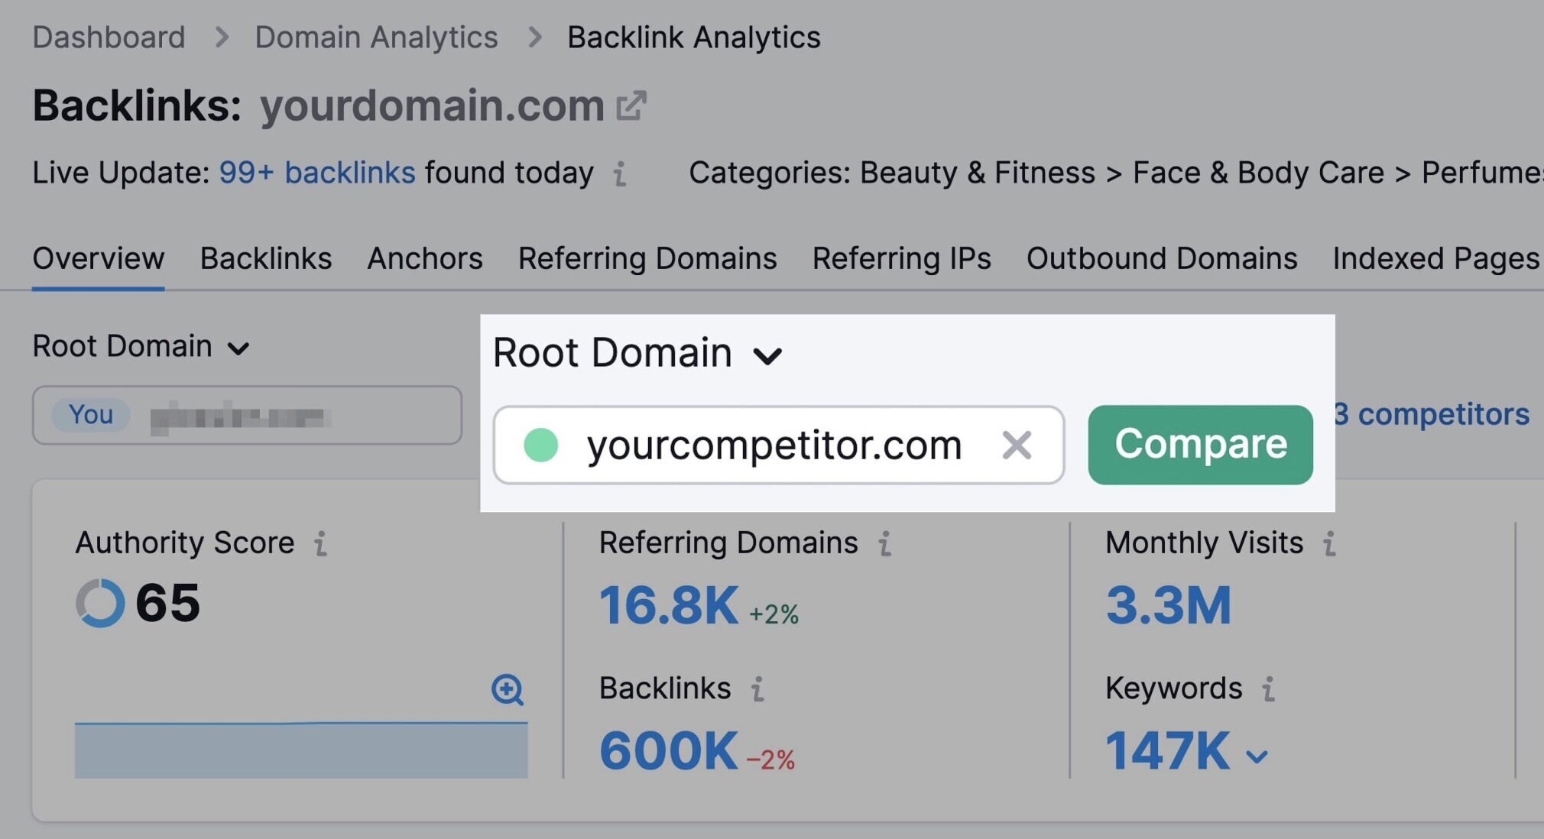Open the Referring IPs tab

[x=901, y=259]
